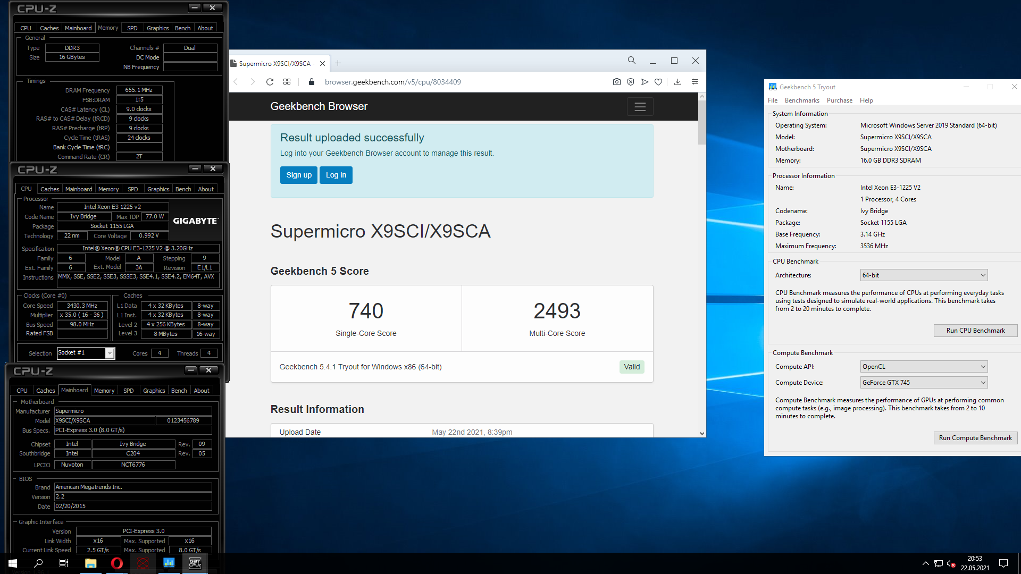The image size is (1021, 574).
Task: Open the notification center icon
Action: pos(1003,563)
